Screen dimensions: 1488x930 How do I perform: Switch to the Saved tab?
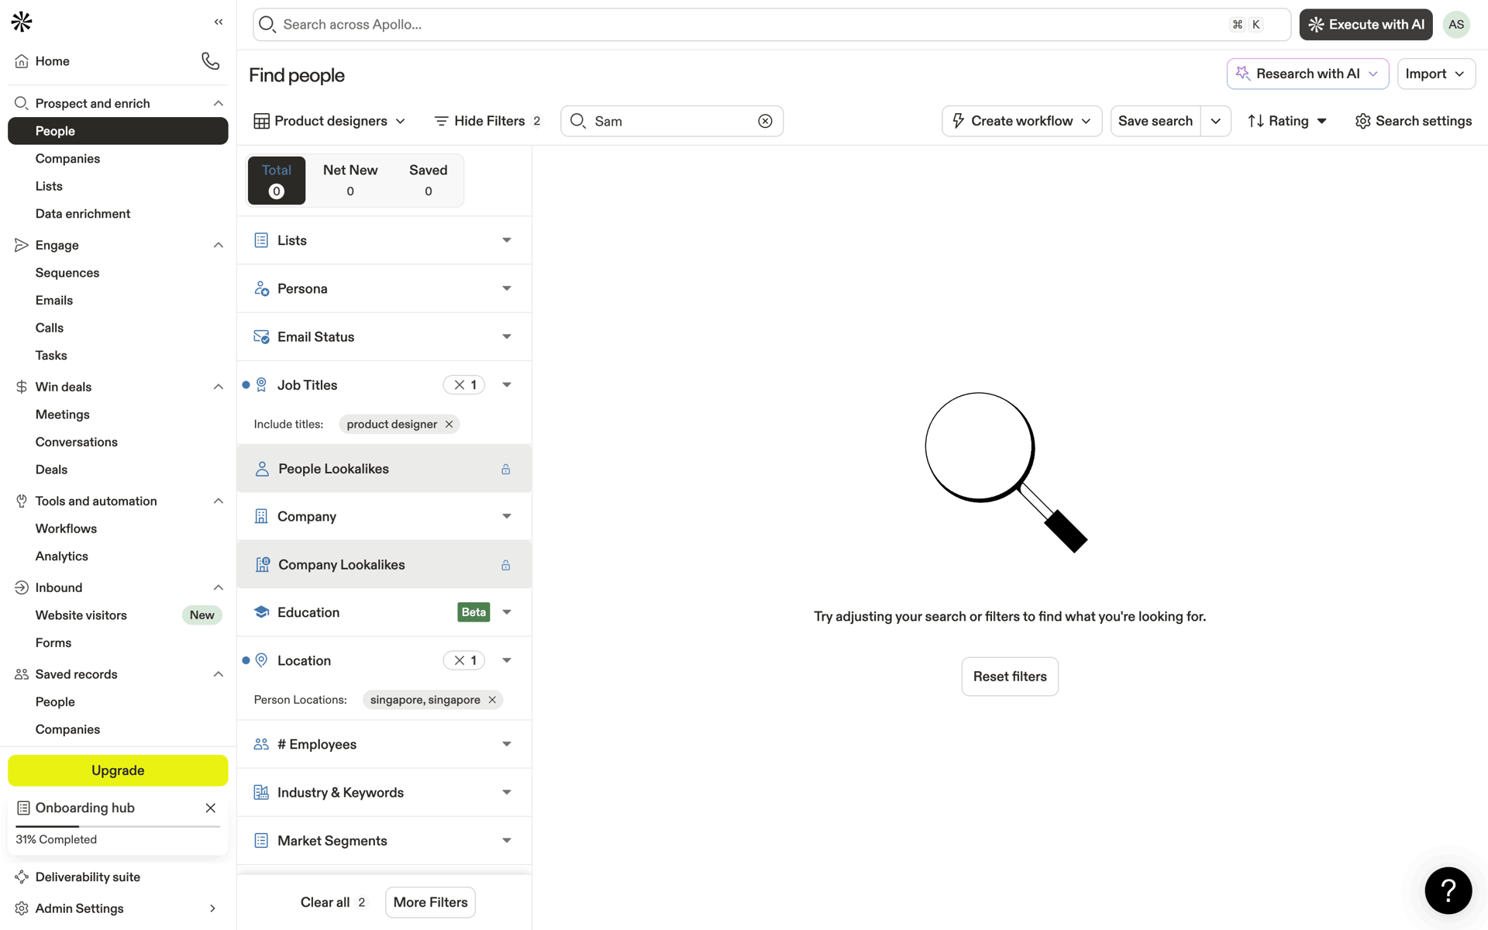[429, 180]
